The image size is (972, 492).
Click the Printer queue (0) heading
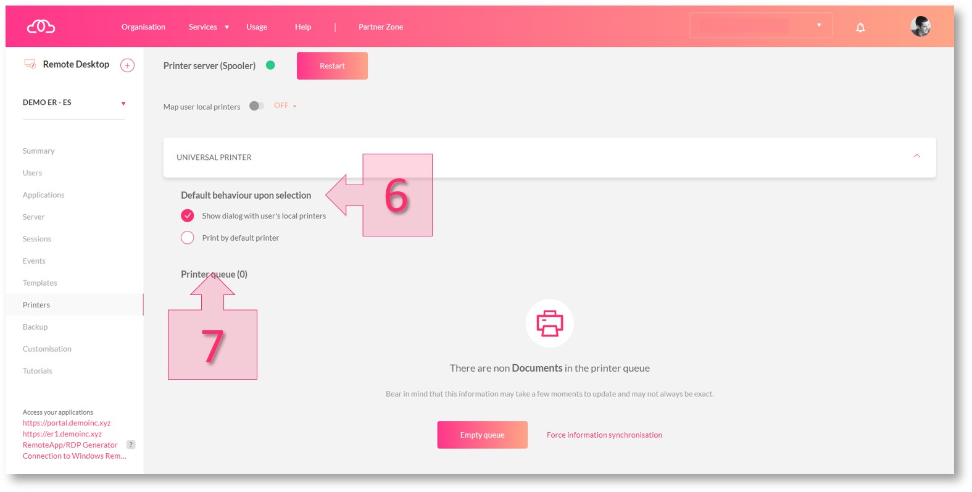(x=214, y=274)
